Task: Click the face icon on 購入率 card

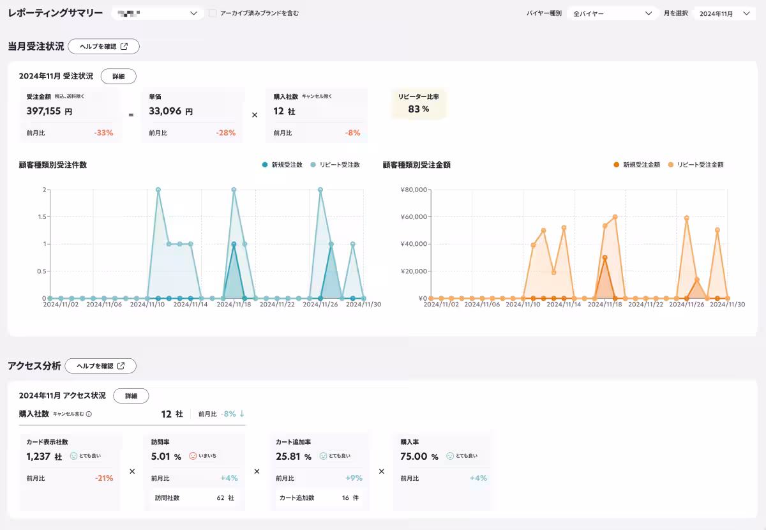Action: (450, 457)
